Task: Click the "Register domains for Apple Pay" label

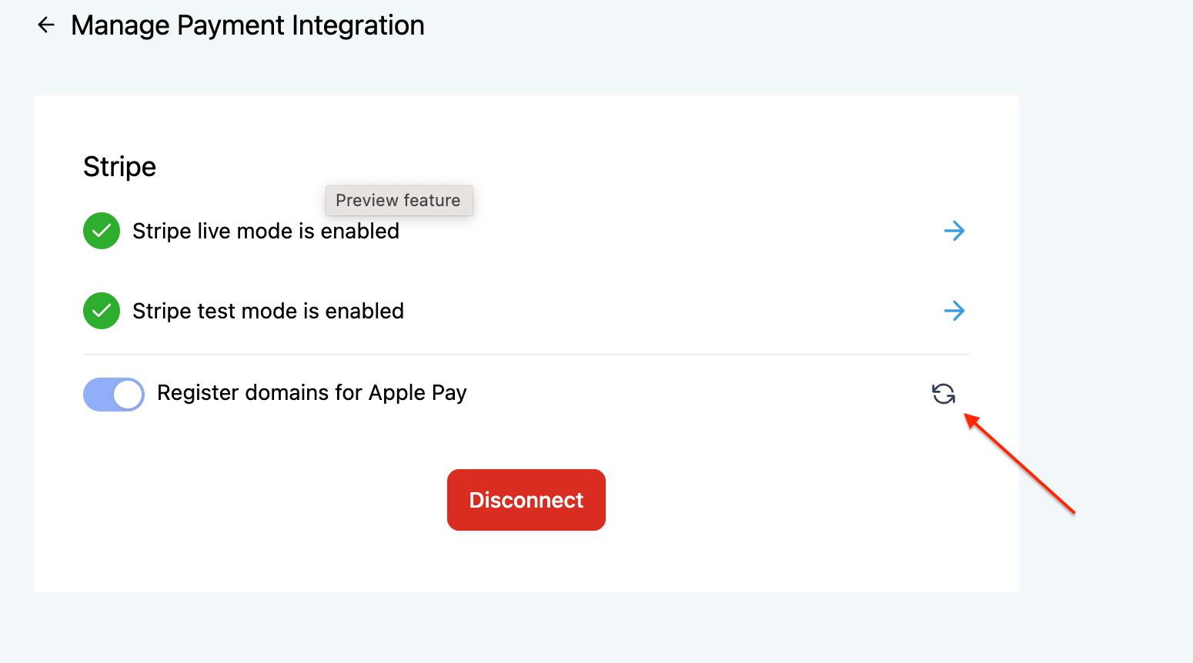Action: pos(312,393)
